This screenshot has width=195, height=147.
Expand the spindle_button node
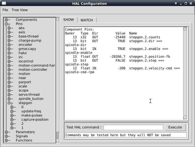(x=9, y=99)
